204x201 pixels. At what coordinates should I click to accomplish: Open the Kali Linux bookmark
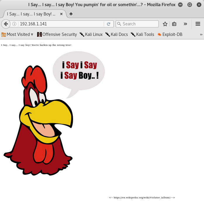coord(91,34)
